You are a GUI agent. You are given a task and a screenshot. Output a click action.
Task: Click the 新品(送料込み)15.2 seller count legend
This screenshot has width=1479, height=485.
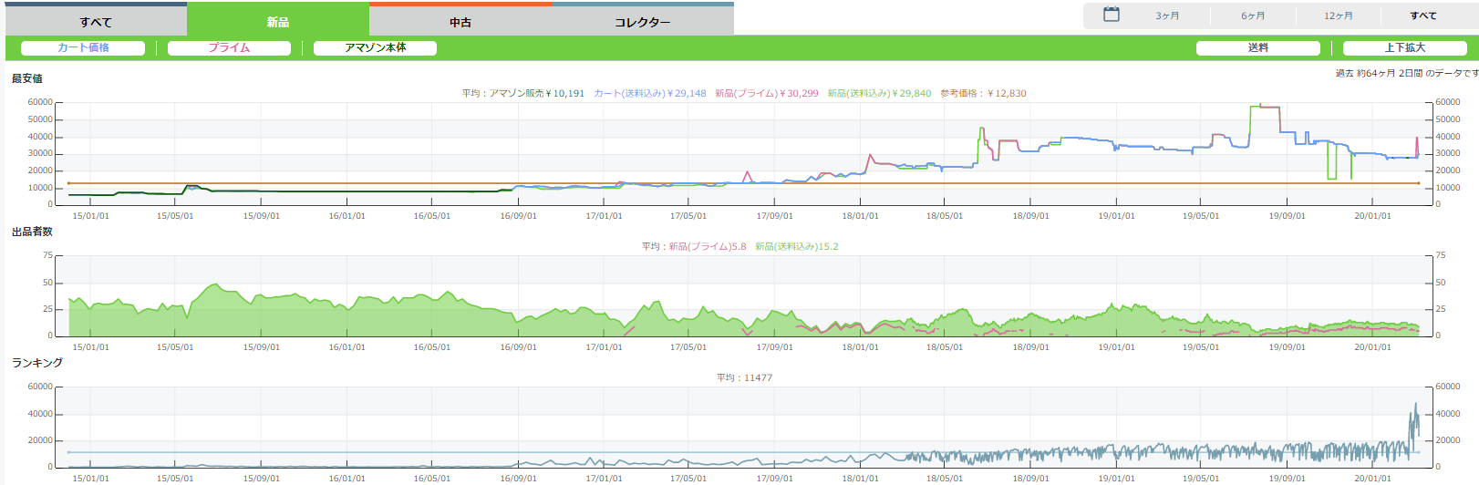[x=796, y=246]
